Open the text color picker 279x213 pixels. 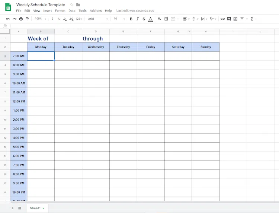[150, 19]
